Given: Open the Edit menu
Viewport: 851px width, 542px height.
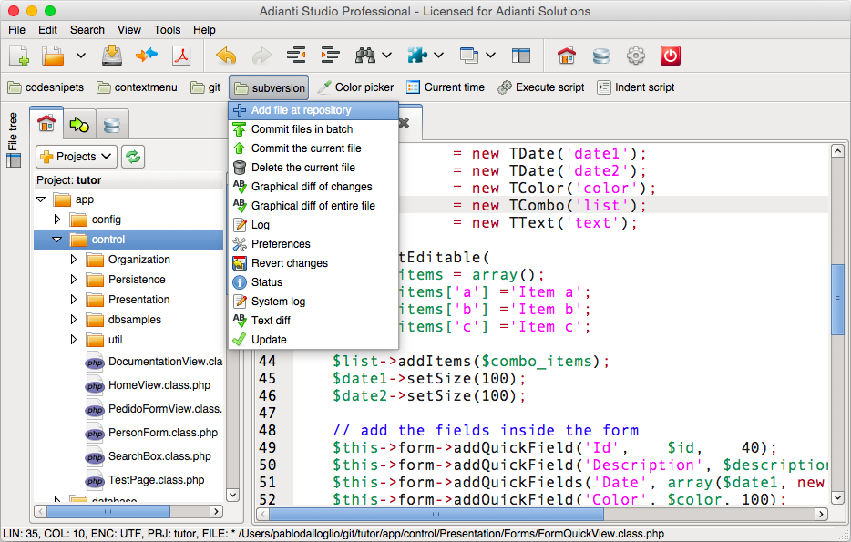Looking at the screenshot, I should coord(47,30).
